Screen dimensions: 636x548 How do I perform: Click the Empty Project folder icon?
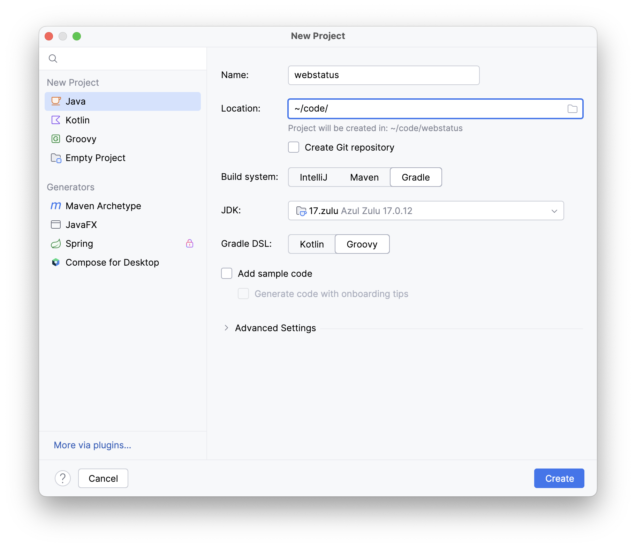tap(56, 158)
